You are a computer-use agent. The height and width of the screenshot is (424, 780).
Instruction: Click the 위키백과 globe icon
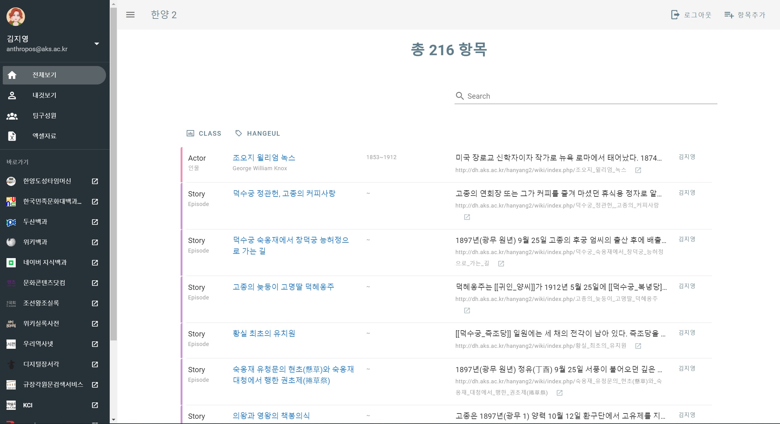click(x=11, y=242)
